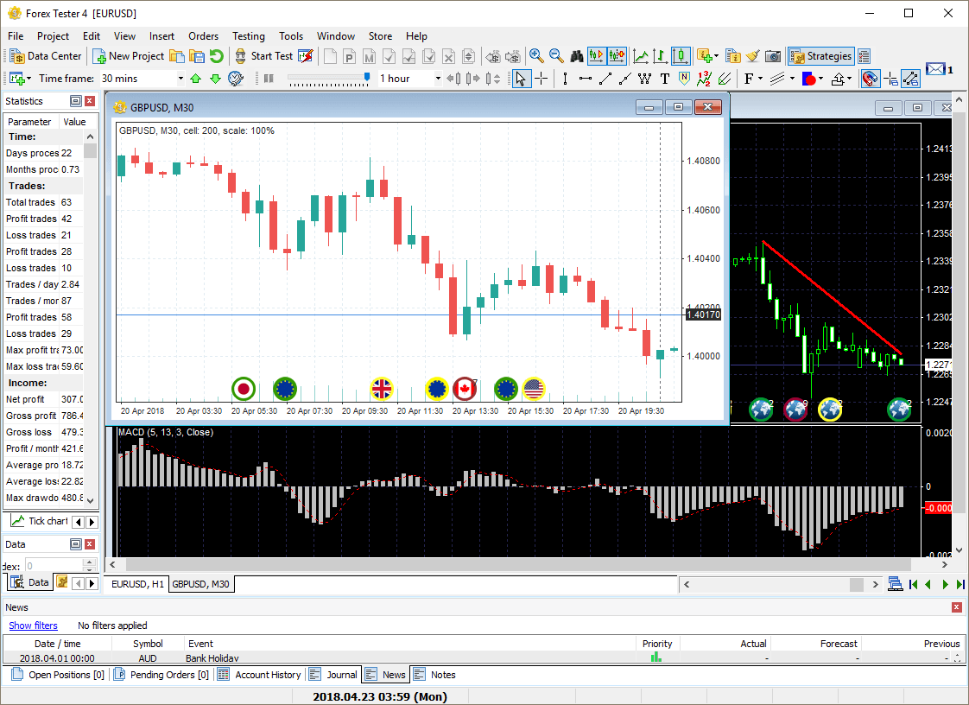The width and height of the screenshot is (969, 705).
Task: Toggle the Strategies button
Action: [x=821, y=56]
